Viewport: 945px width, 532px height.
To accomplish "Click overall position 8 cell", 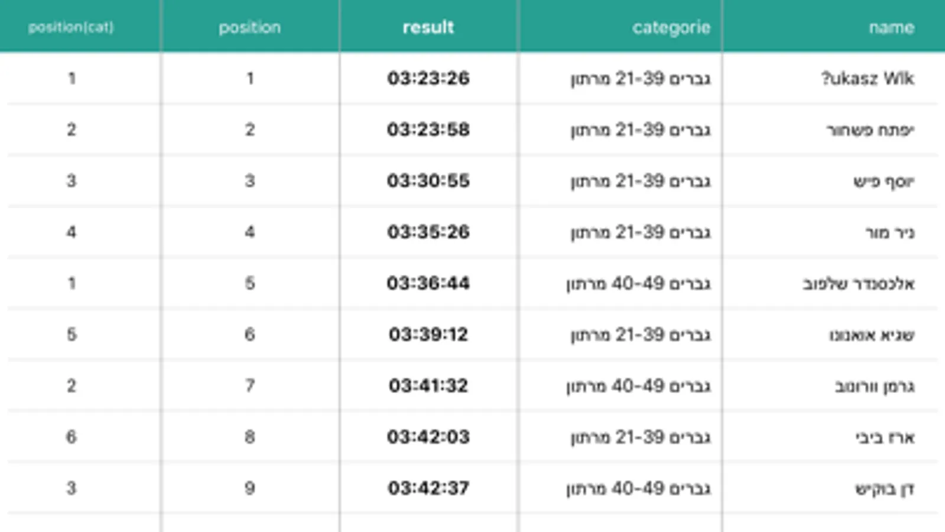I will click(249, 437).
